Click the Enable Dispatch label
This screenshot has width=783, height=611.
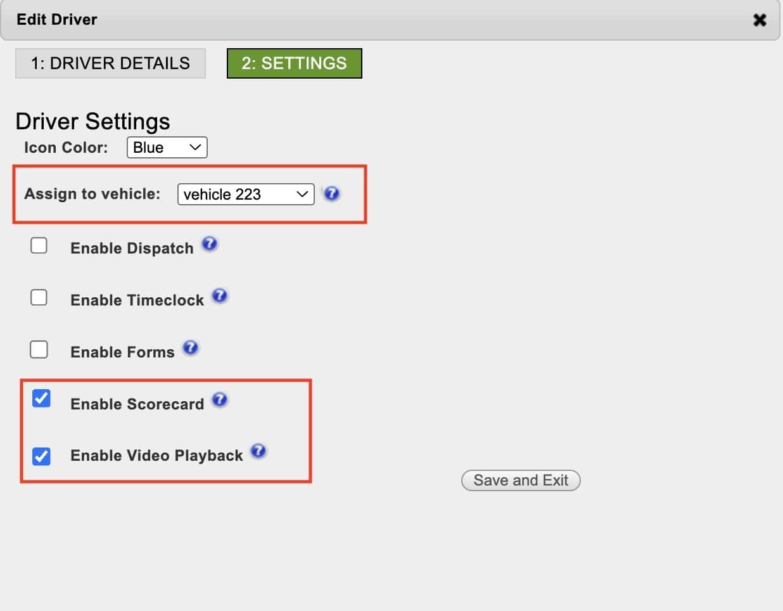tap(132, 248)
